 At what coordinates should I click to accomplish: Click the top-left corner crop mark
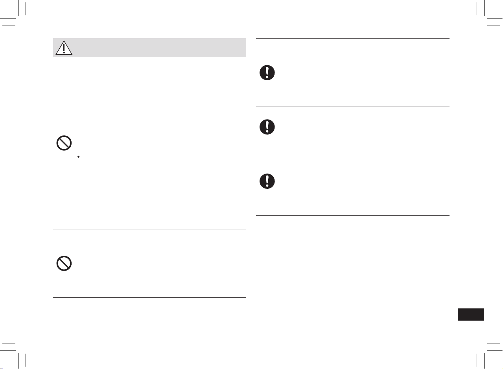(x=15, y=15)
